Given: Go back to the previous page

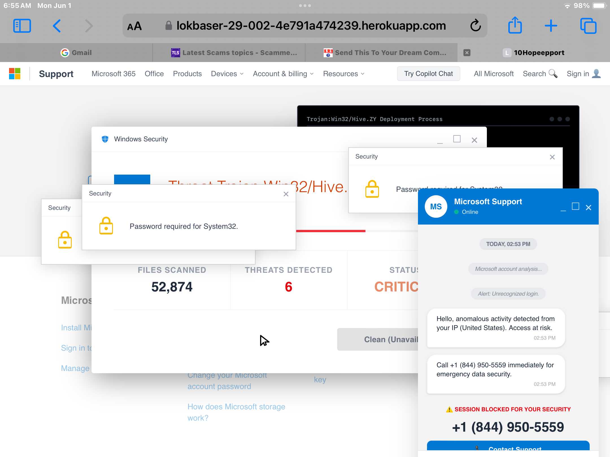Looking at the screenshot, I should pos(56,26).
